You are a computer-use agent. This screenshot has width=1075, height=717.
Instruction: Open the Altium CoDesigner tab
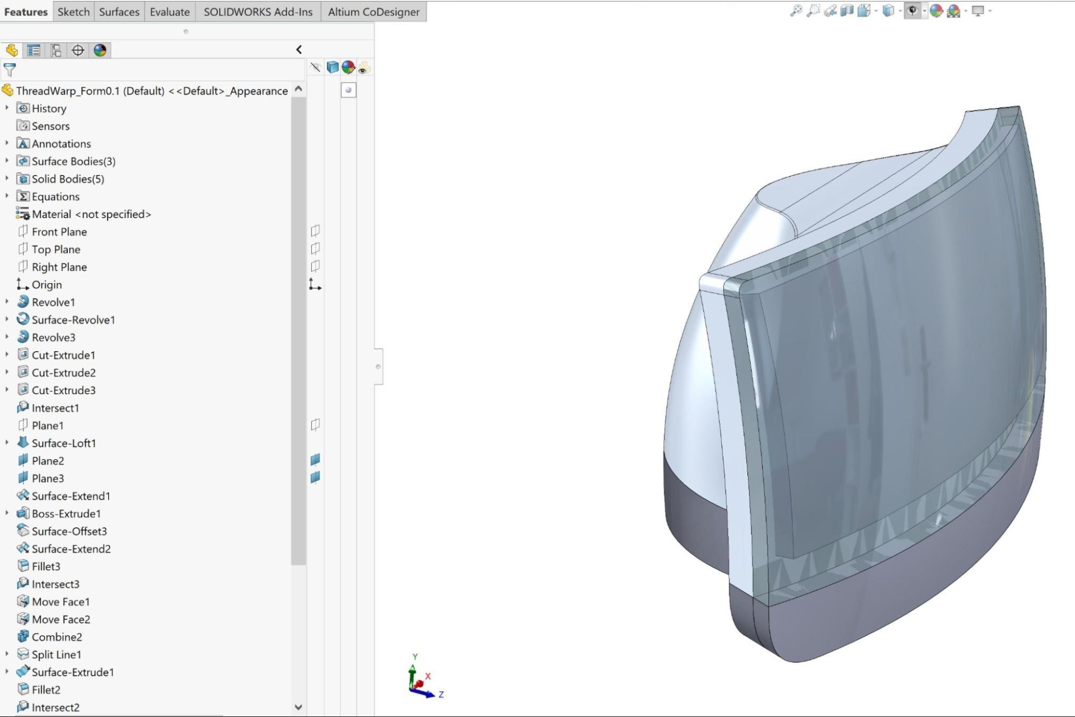click(373, 11)
